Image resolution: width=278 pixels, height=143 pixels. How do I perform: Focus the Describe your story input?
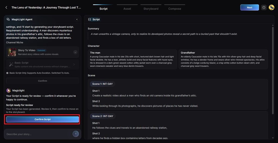click(39, 134)
